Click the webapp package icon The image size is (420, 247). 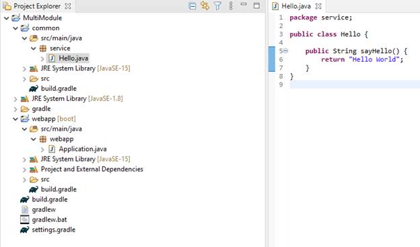pos(43,139)
